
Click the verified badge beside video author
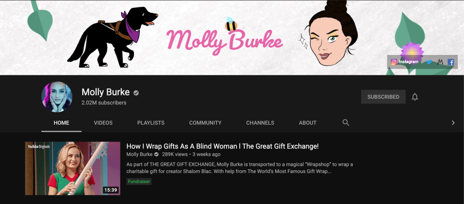click(156, 154)
